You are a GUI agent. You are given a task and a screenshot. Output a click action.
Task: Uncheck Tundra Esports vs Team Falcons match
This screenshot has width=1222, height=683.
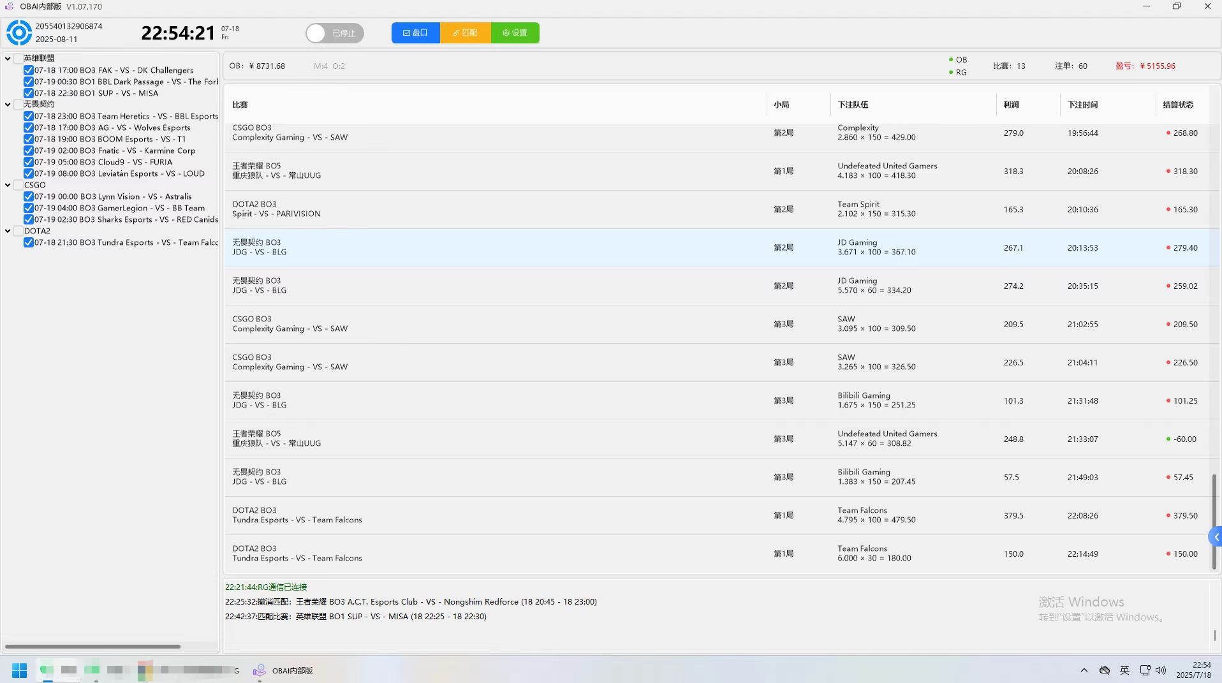click(x=29, y=242)
